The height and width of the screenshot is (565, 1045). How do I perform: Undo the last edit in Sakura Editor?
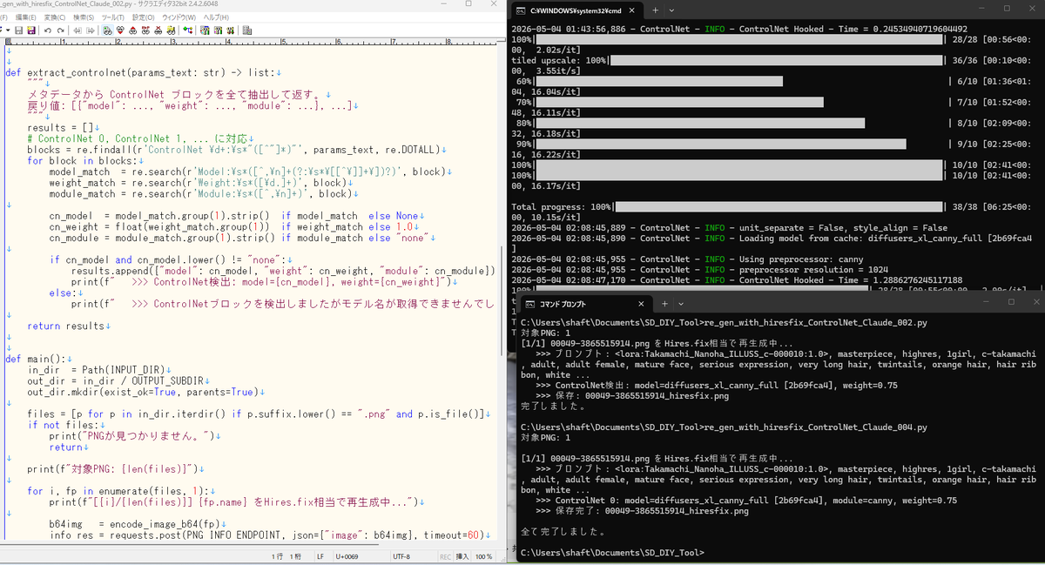48,30
